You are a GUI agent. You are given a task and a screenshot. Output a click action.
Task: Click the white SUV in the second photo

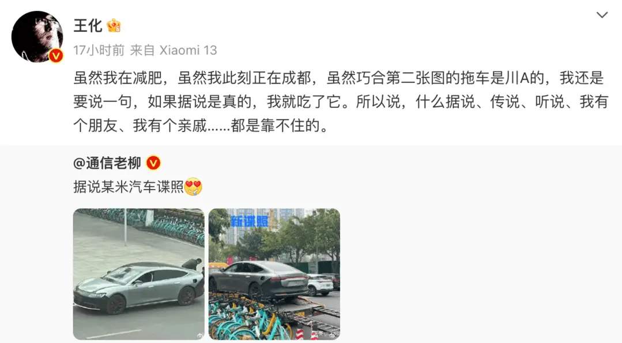point(321,284)
